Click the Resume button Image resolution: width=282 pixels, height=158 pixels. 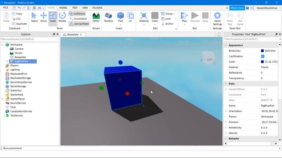[x=195, y=17]
